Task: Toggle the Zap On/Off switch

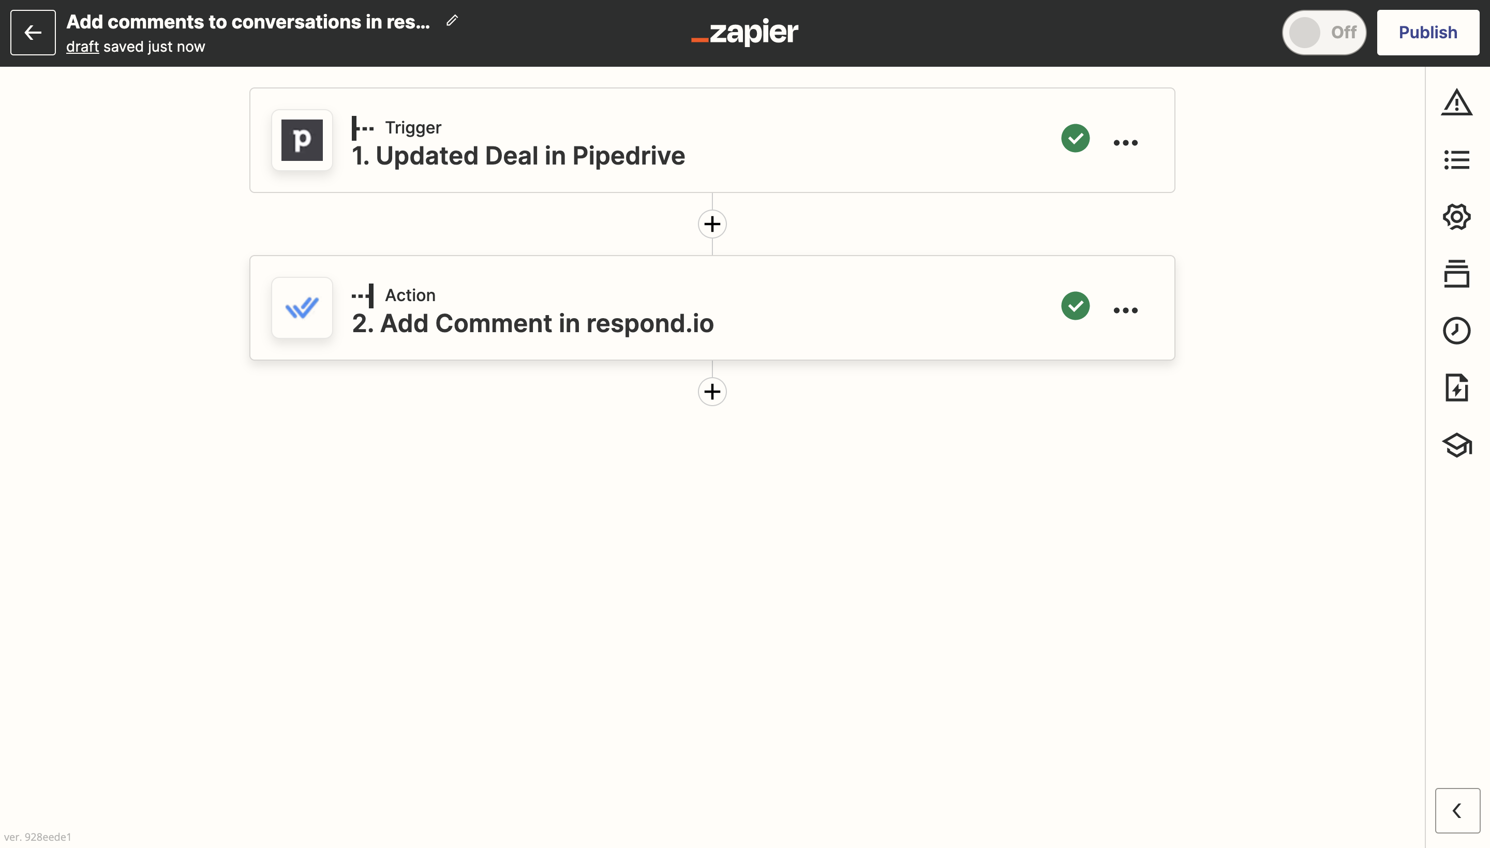Action: tap(1323, 33)
